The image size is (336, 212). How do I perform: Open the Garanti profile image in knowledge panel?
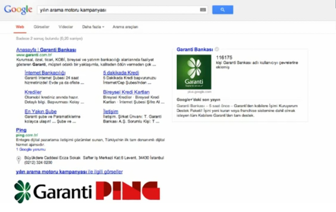(x=194, y=72)
